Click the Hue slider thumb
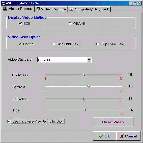 click(x=84, y=110)
